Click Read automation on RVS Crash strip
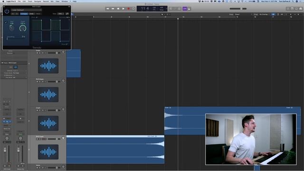Image resolution: width=304 pixels, height=171 pixels. pyautogui.click(x=7, y=134)
